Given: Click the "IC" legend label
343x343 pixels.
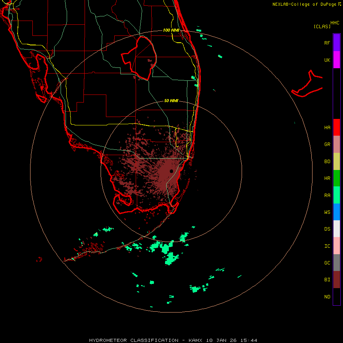Looking at the screenshot, I should tap(327, 246).
